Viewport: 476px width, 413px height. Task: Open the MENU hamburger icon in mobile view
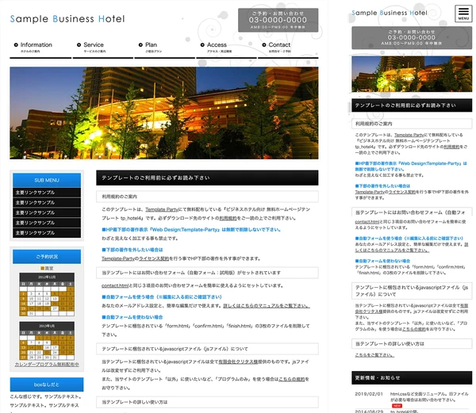463,13
